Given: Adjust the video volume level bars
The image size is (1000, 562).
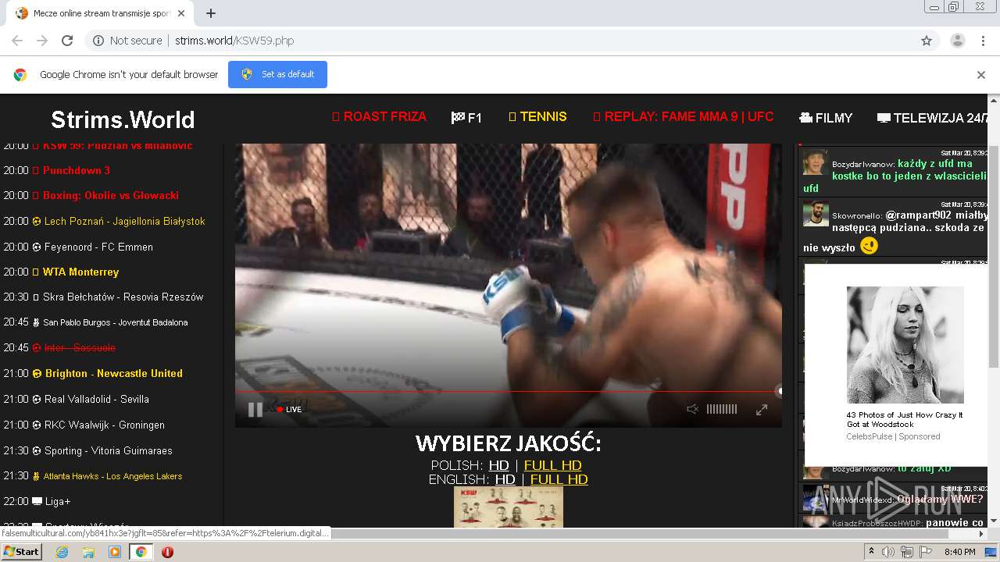Looking at the screenshot, I should point(721,409).
